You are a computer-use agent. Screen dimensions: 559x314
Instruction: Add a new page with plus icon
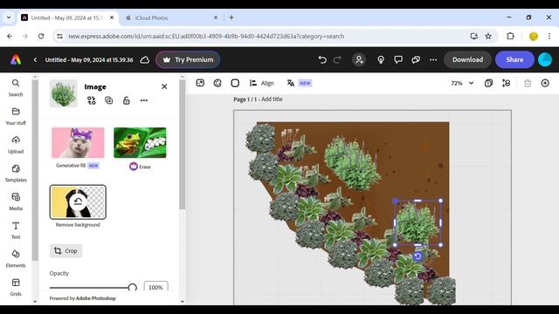pyautogui.click(x=545, y=83)
